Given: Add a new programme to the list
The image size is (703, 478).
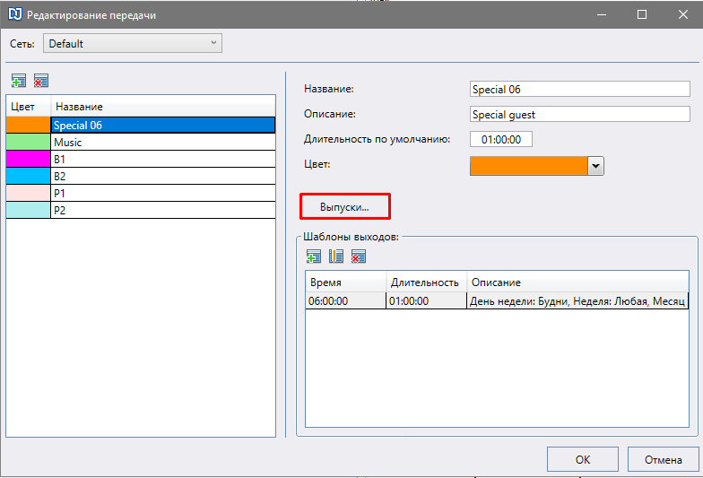Looking at the screenshot, I should click(19, 81).
